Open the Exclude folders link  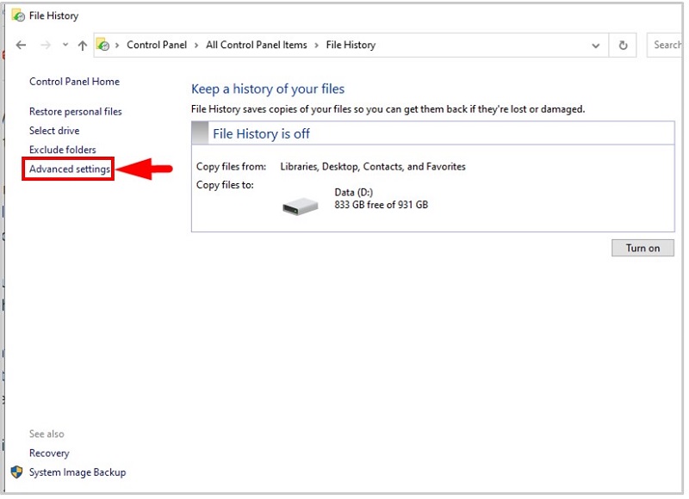[62, 150]
